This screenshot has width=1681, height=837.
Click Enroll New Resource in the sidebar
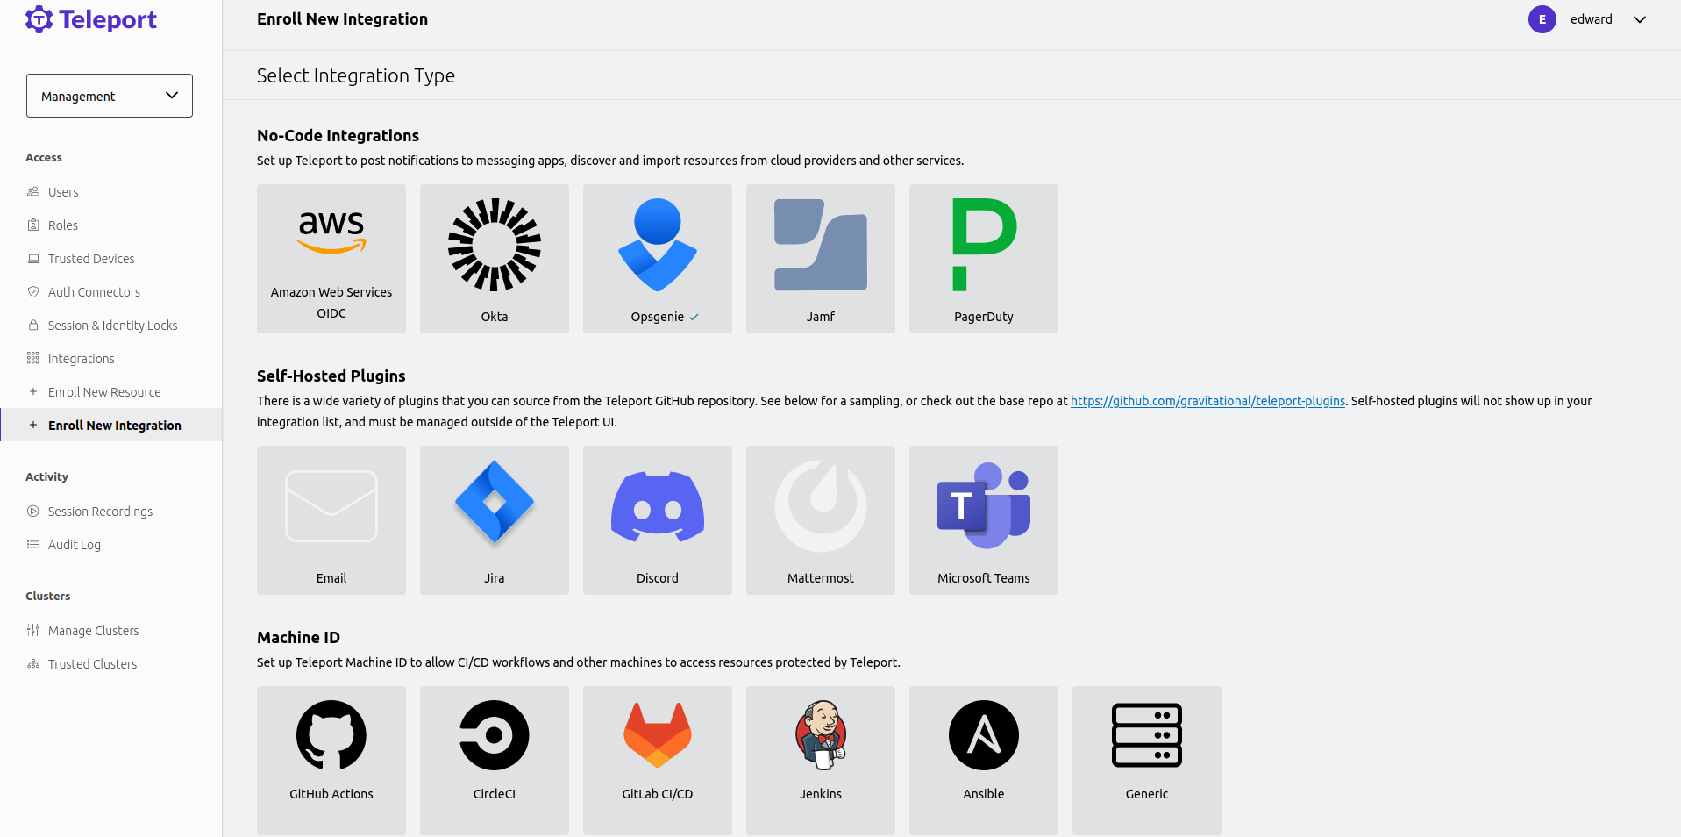[103, 391]
